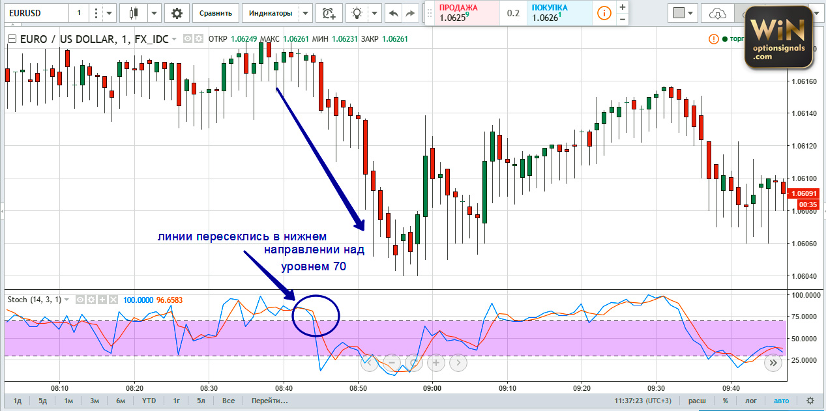Expand the Индикаторы dropdown arrow
The height and width of the screenshot is (411, 826).
305,13
